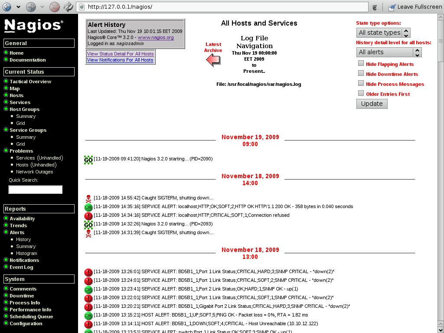Click OK icon for 13:15:21 host alert
The image size is (444, 333).
click(88, 316)
